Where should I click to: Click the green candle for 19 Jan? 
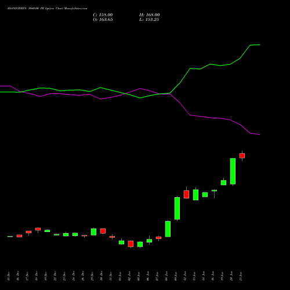[223, 183]
